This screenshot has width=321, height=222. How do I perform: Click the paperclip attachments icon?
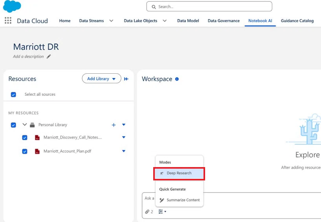tap(147, 211)
